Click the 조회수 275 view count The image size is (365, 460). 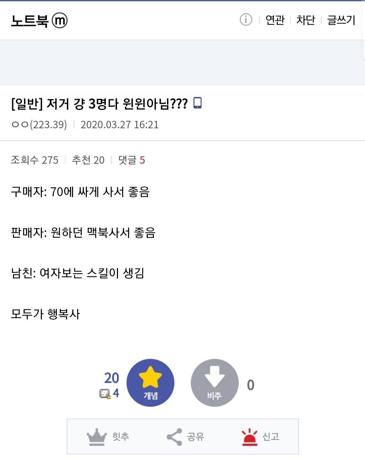click(34, 160)
